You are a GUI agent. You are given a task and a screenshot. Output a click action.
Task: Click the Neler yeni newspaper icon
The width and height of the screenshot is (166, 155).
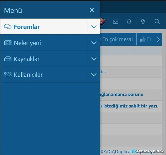coord(8,42)
